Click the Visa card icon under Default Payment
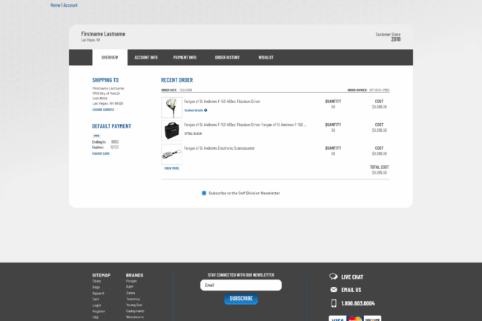Image resolution: width=482 pixels, height=321 pixels. (x=96, y=136)
